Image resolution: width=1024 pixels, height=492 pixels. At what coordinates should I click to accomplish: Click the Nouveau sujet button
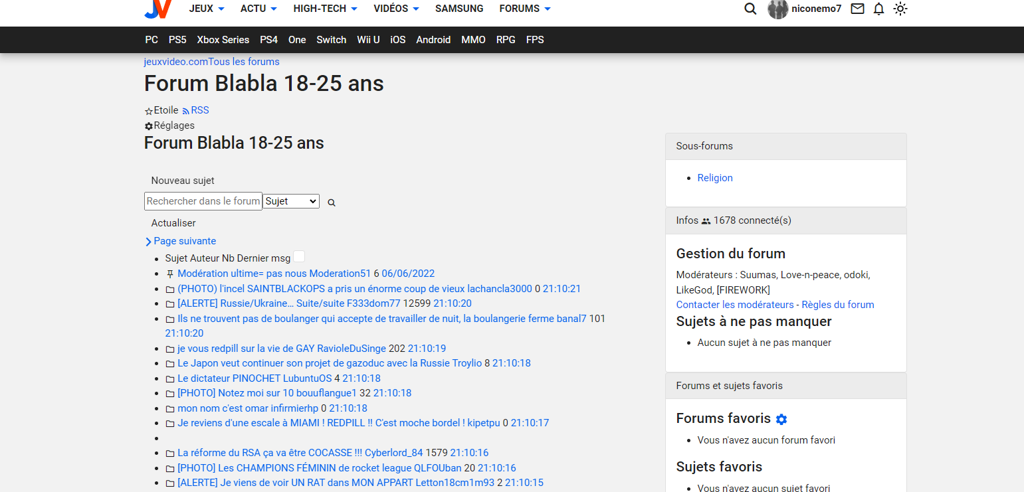183,181
